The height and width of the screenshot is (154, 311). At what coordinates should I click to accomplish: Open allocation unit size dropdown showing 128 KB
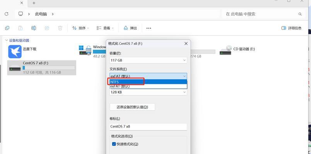click(148, 92)
